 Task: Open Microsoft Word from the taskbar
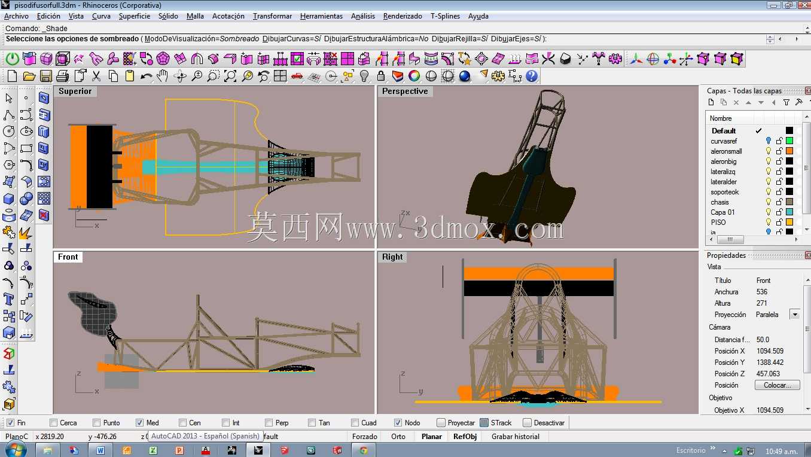[x=100, y=450]
